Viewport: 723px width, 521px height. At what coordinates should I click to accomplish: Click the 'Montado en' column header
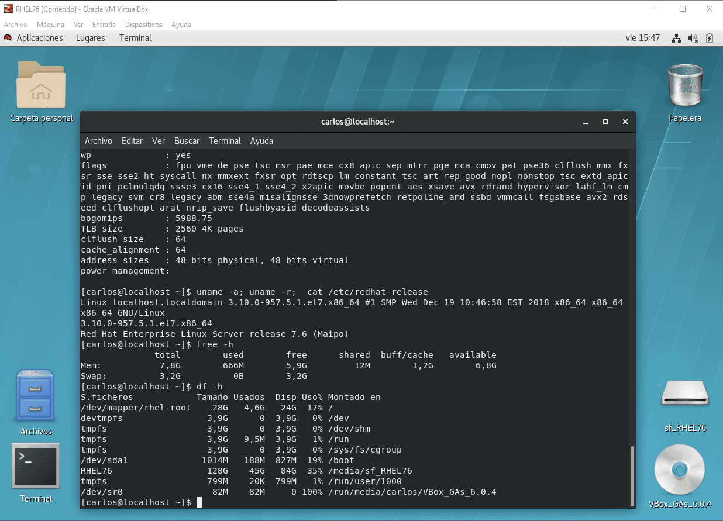354,397
